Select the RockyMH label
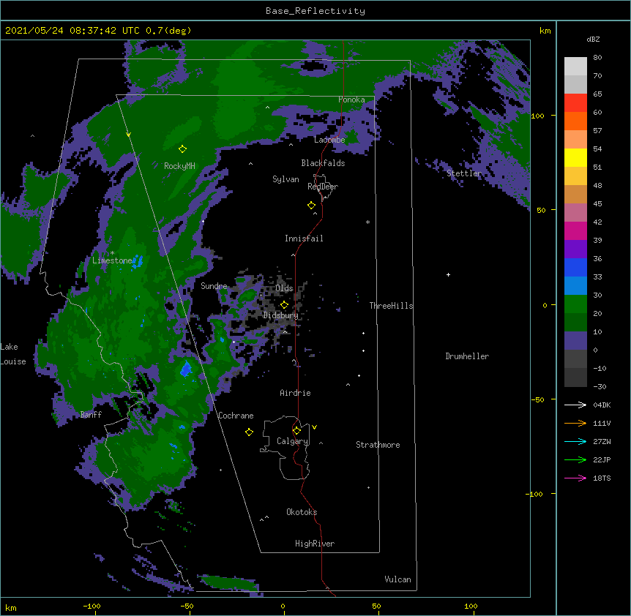Image resolution: width=631 pixels, height=616 pixels. pyautogui.click(x=179, y=166)
